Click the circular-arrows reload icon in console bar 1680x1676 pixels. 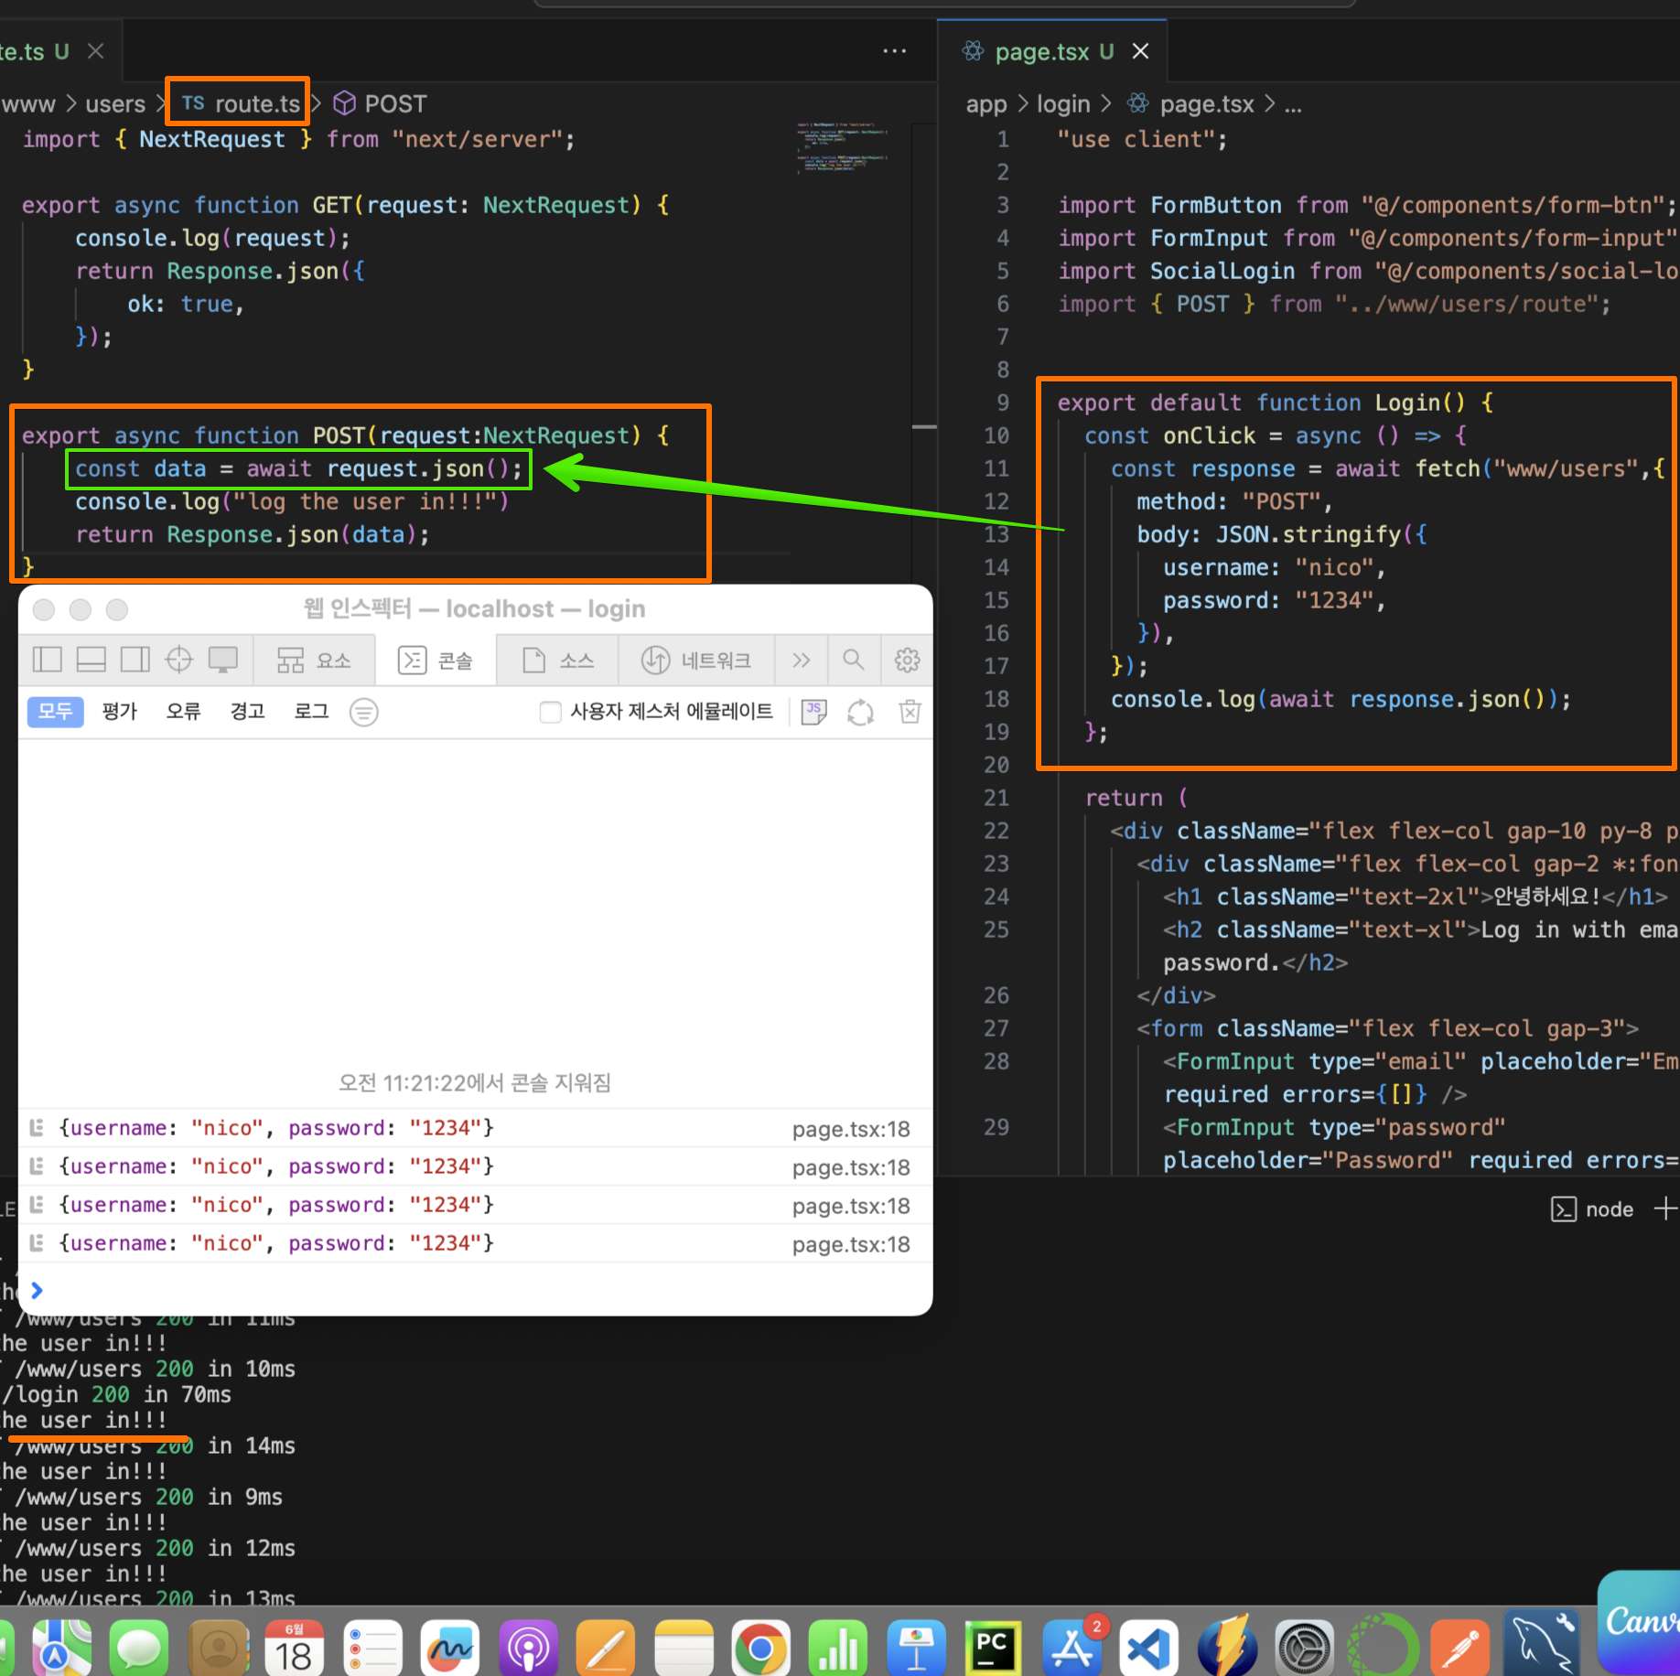[860, 712]
